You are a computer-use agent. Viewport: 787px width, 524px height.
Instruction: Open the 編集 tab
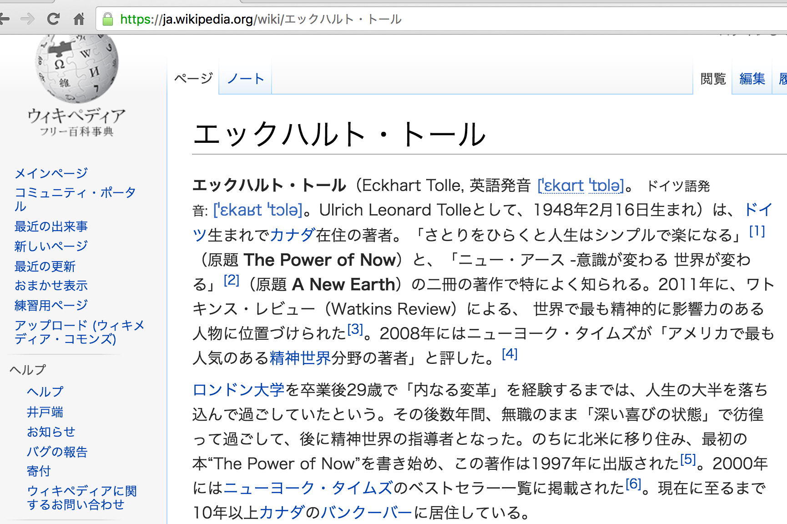click(752, 79)
